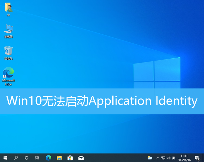The image size is (204, 162).
Task: Click the weather cloud icon in tray
Action: click(150, 158)
